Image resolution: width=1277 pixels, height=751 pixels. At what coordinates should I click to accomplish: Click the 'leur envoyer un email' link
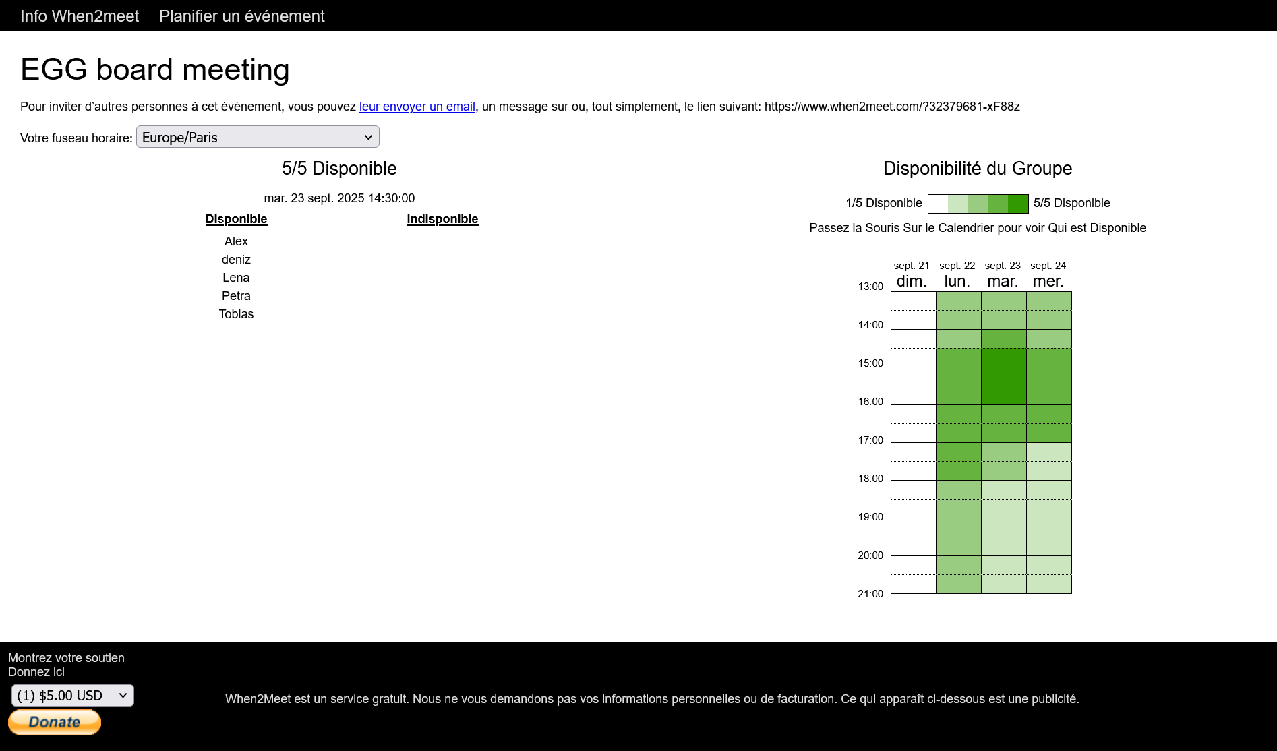pyautogui.click(x=417, y=107)
